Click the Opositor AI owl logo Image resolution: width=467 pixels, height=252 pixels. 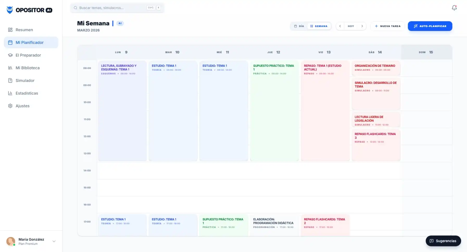(10, 10)
